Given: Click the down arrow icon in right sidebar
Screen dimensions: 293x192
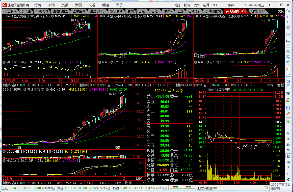Looking at the screenshot, I should (x=288, y=22).
